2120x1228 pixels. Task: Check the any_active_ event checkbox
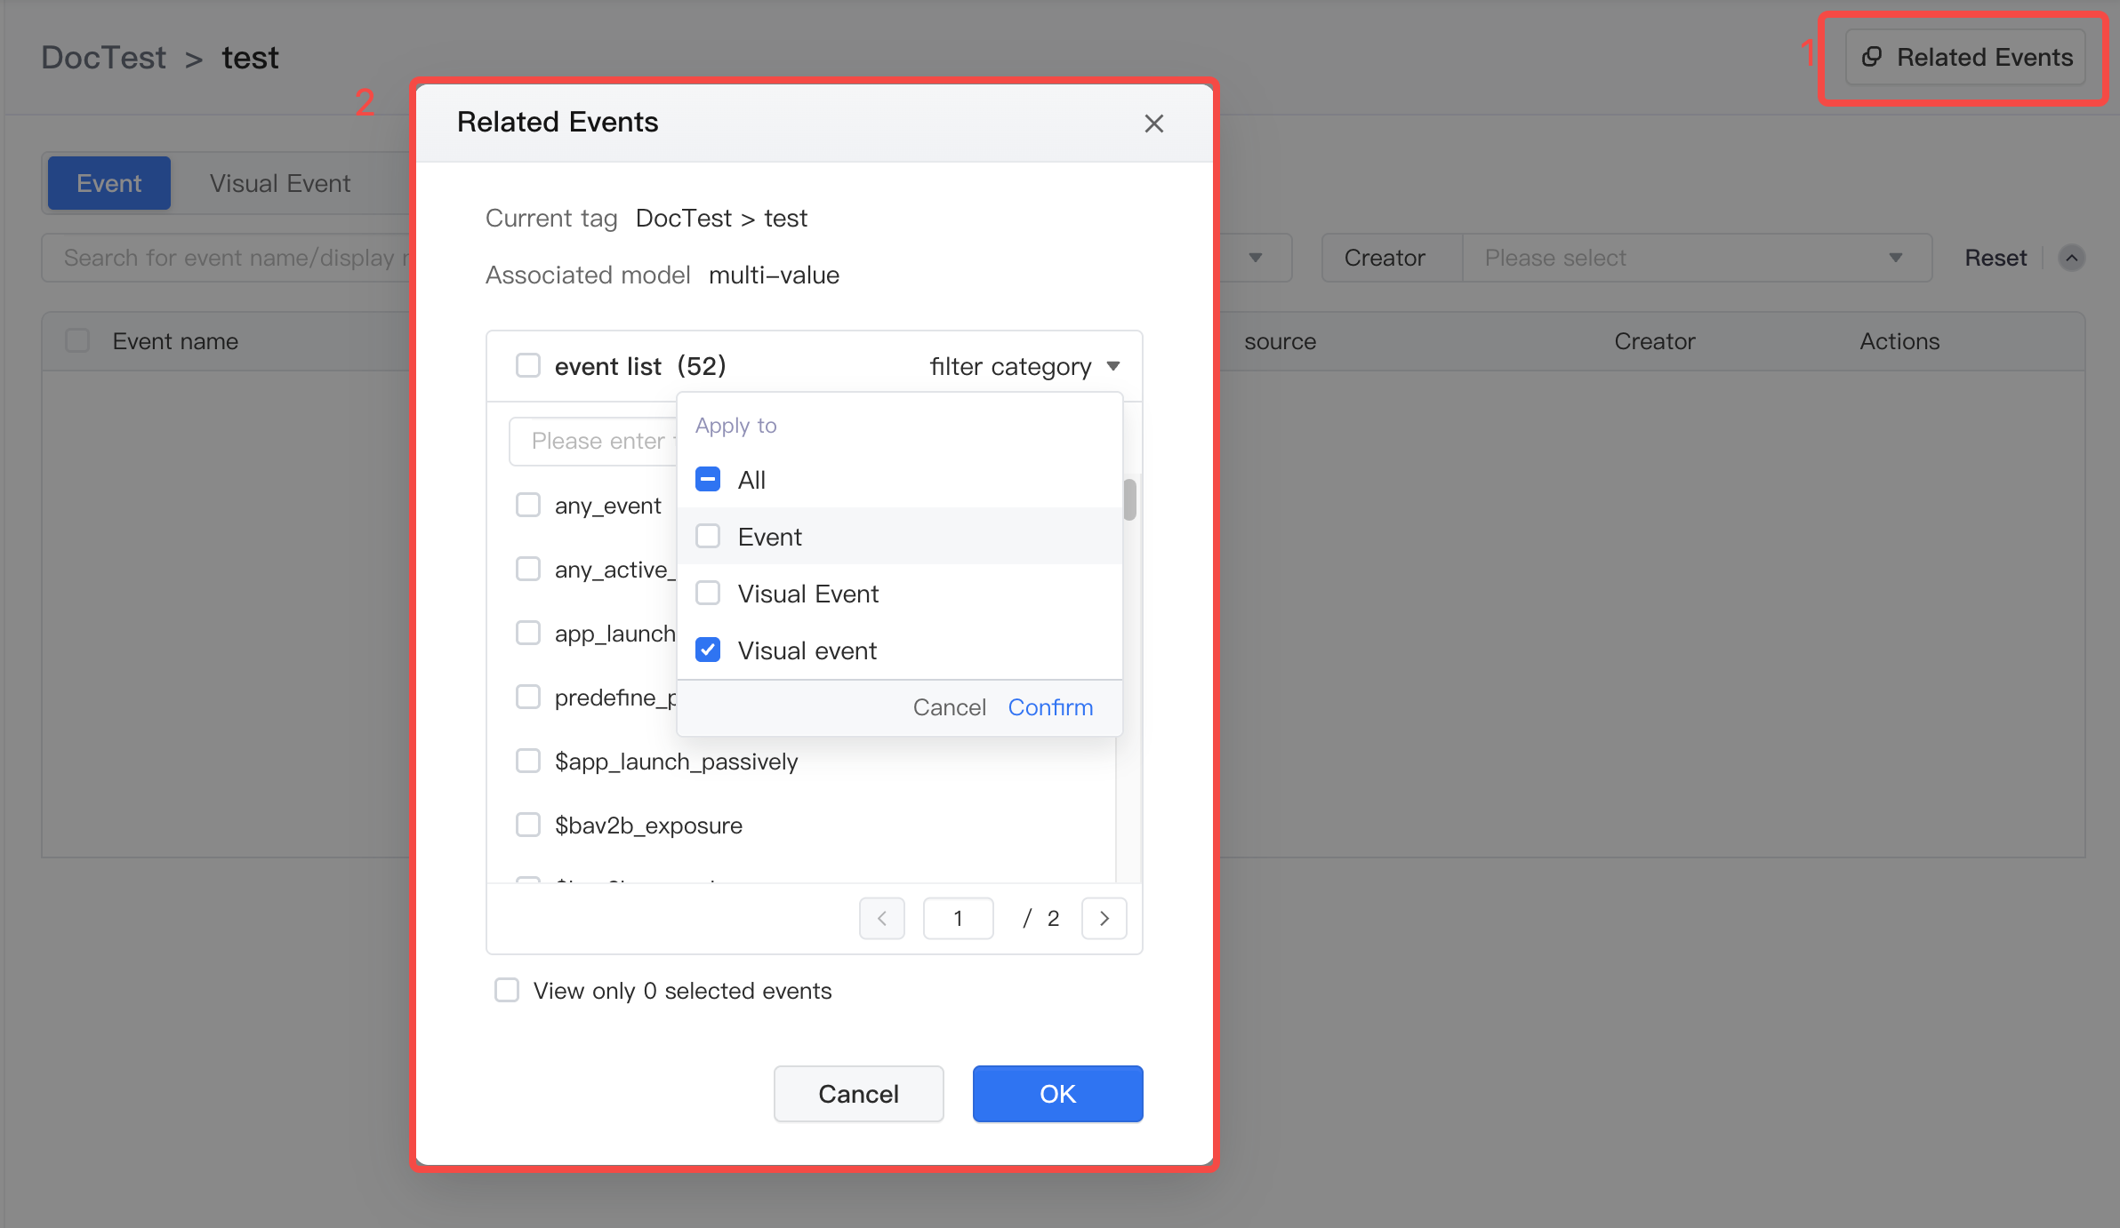[x=528, y=569]
